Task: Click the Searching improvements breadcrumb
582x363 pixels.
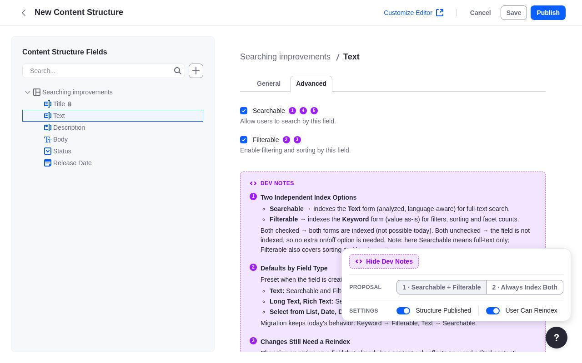Action: pos(285,57)
